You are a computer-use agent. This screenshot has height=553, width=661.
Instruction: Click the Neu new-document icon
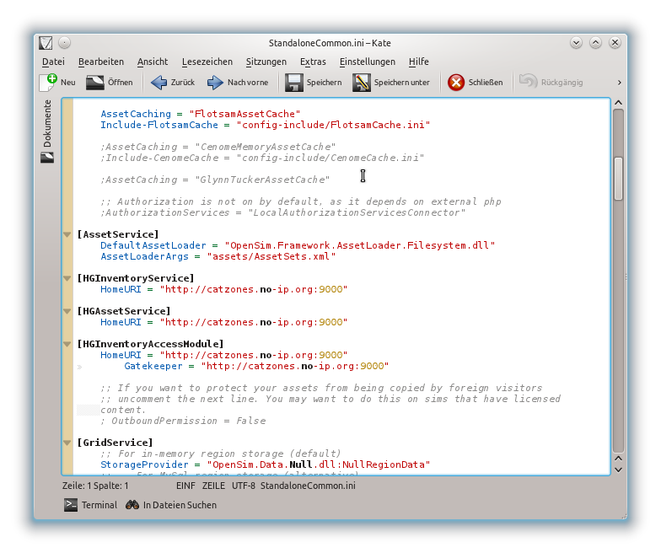pyautogui.click(x=47, y=83)
